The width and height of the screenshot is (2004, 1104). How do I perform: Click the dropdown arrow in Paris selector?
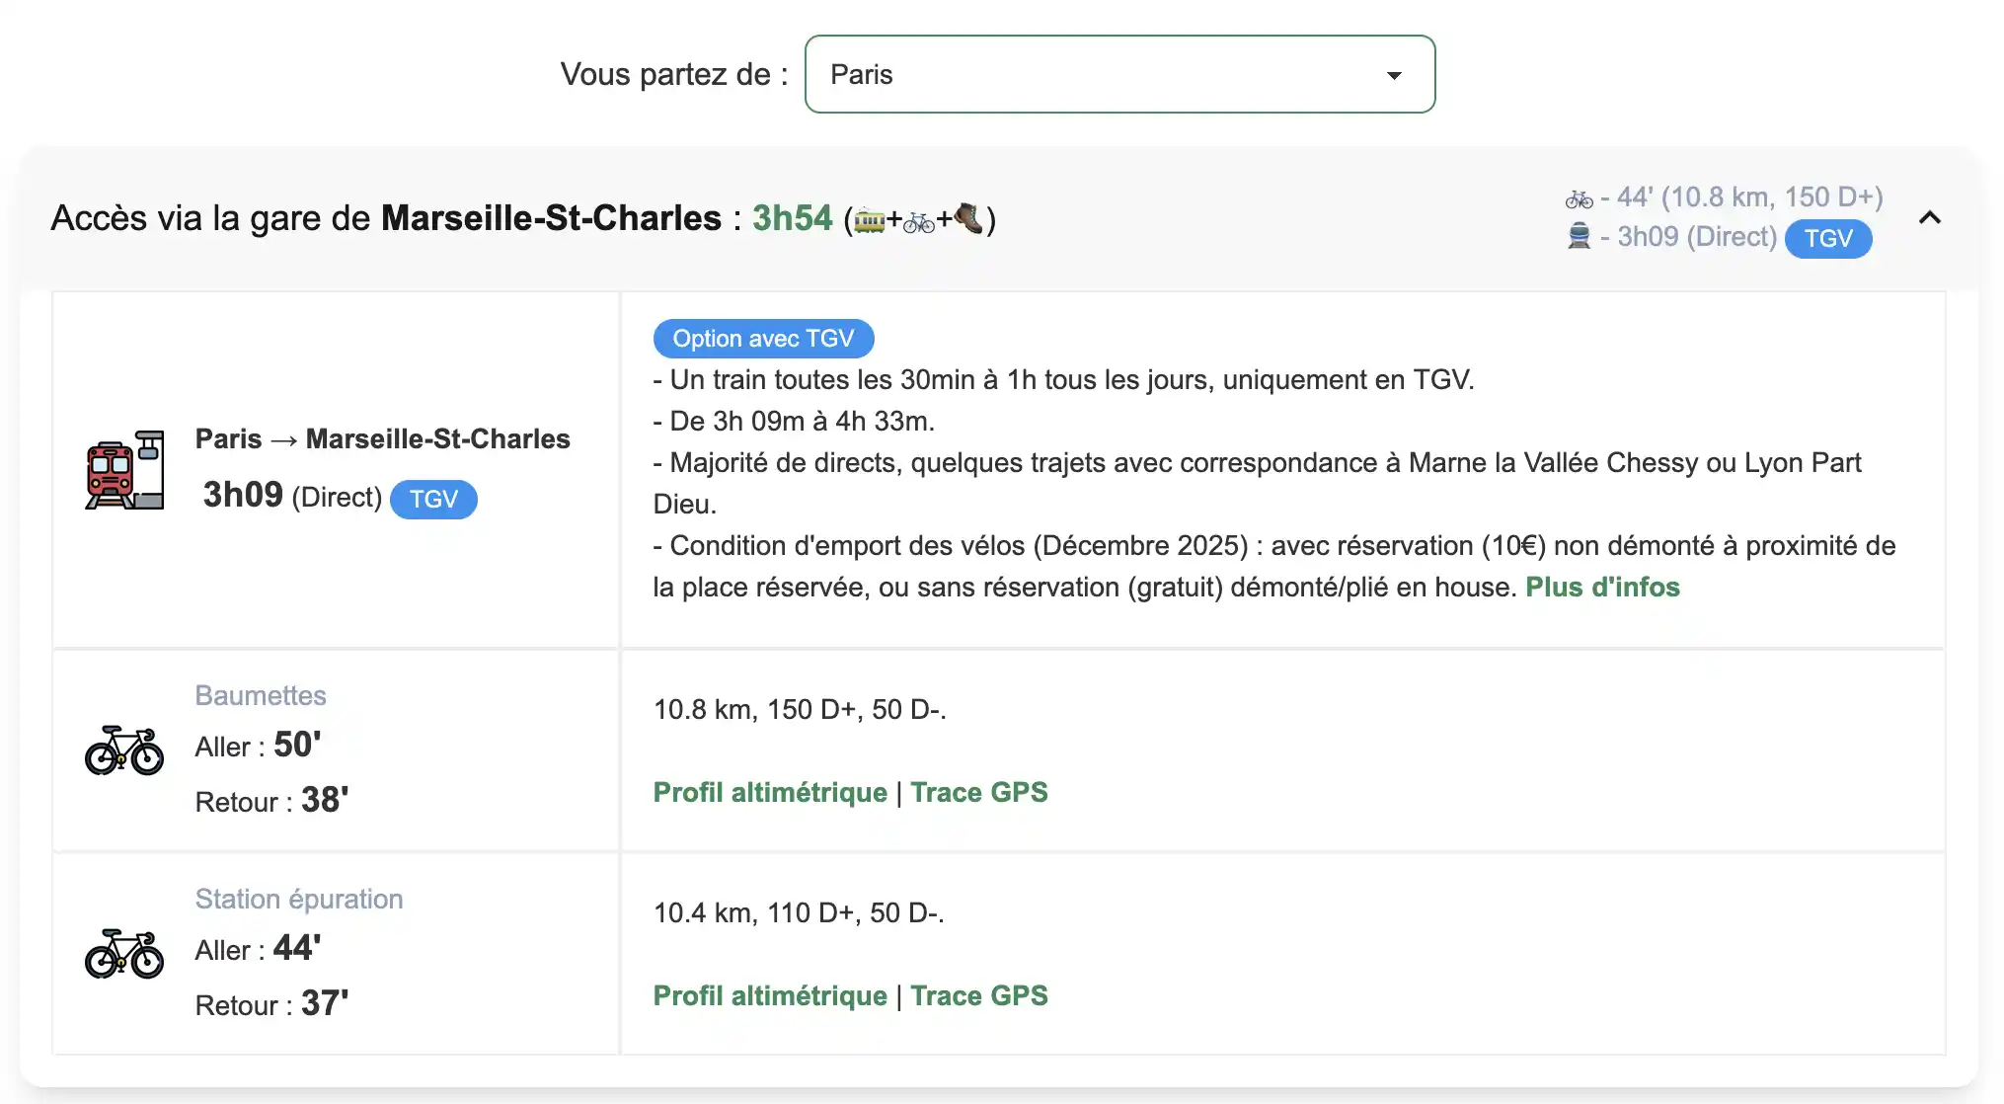click(1393, 76)
